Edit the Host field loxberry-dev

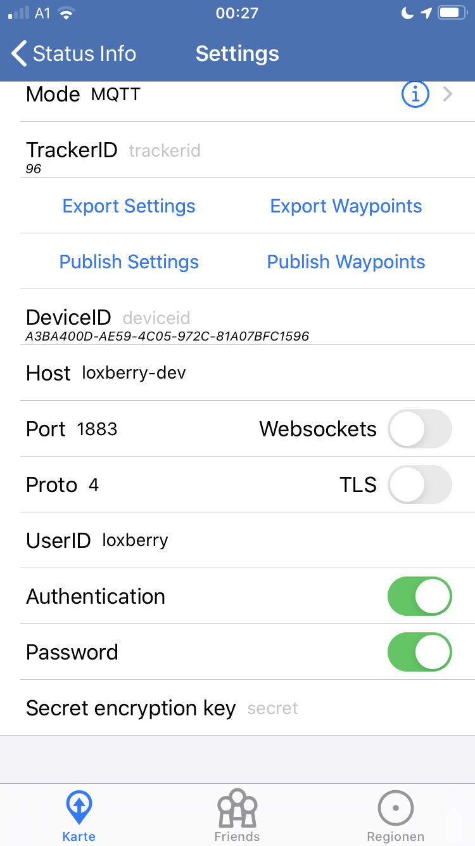(x=134, y=373)
